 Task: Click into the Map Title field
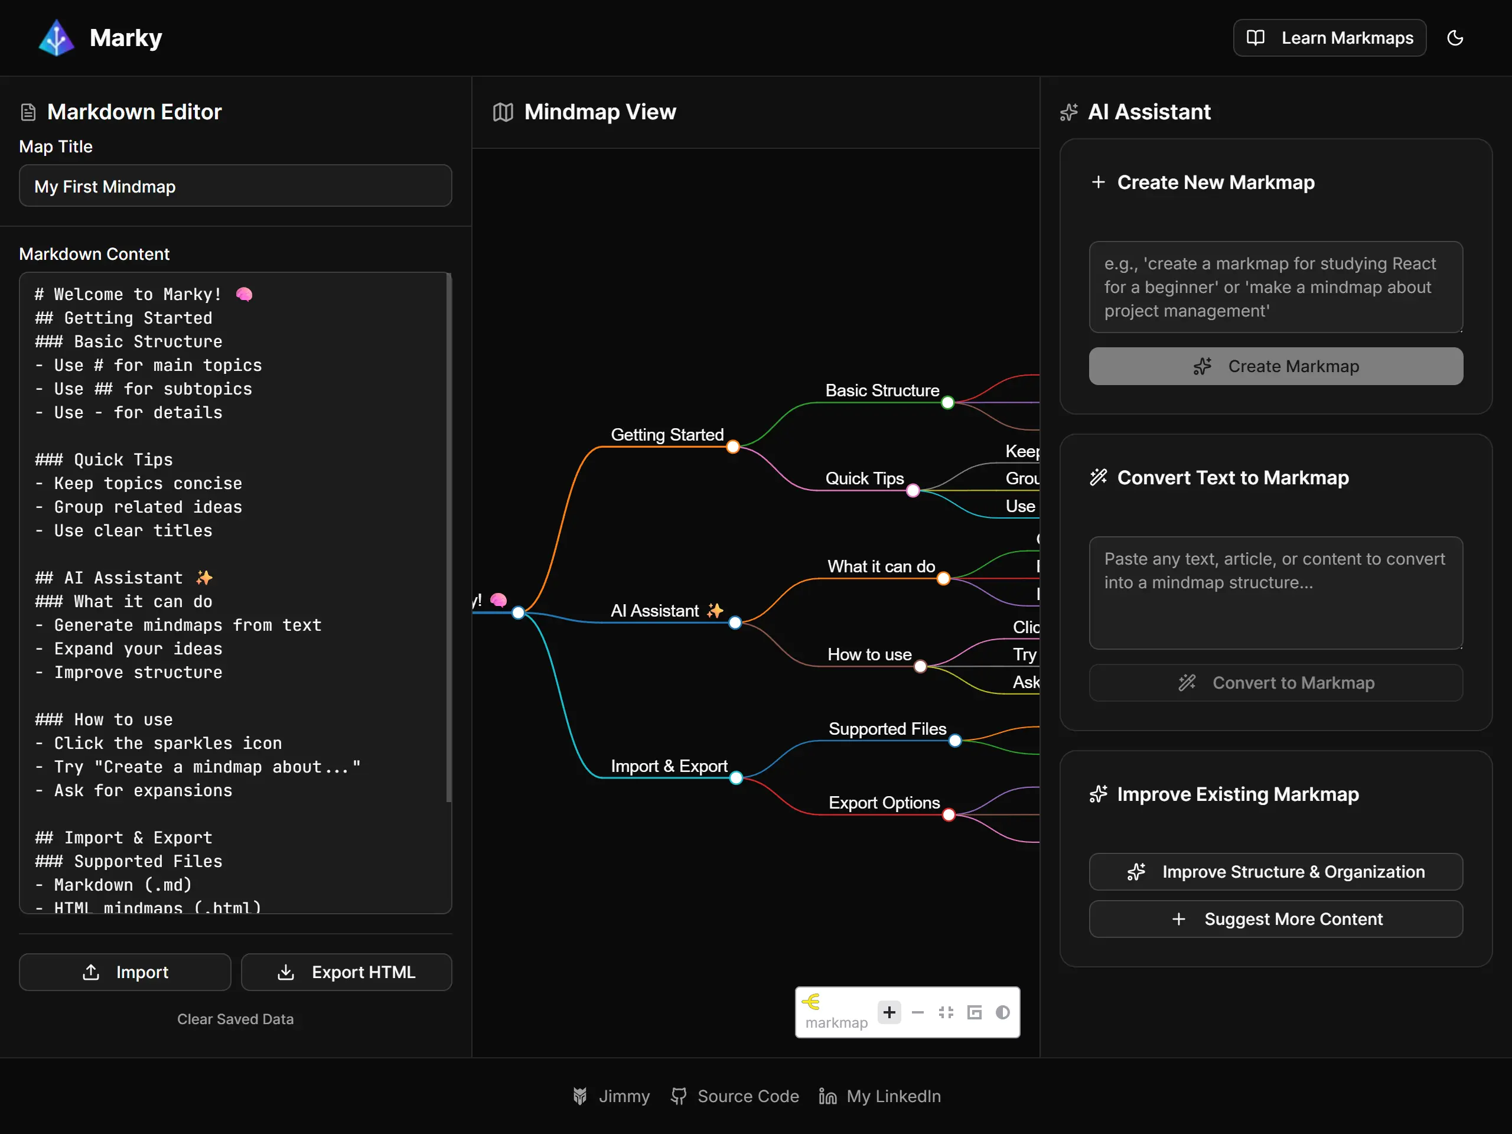pos(235,187)
